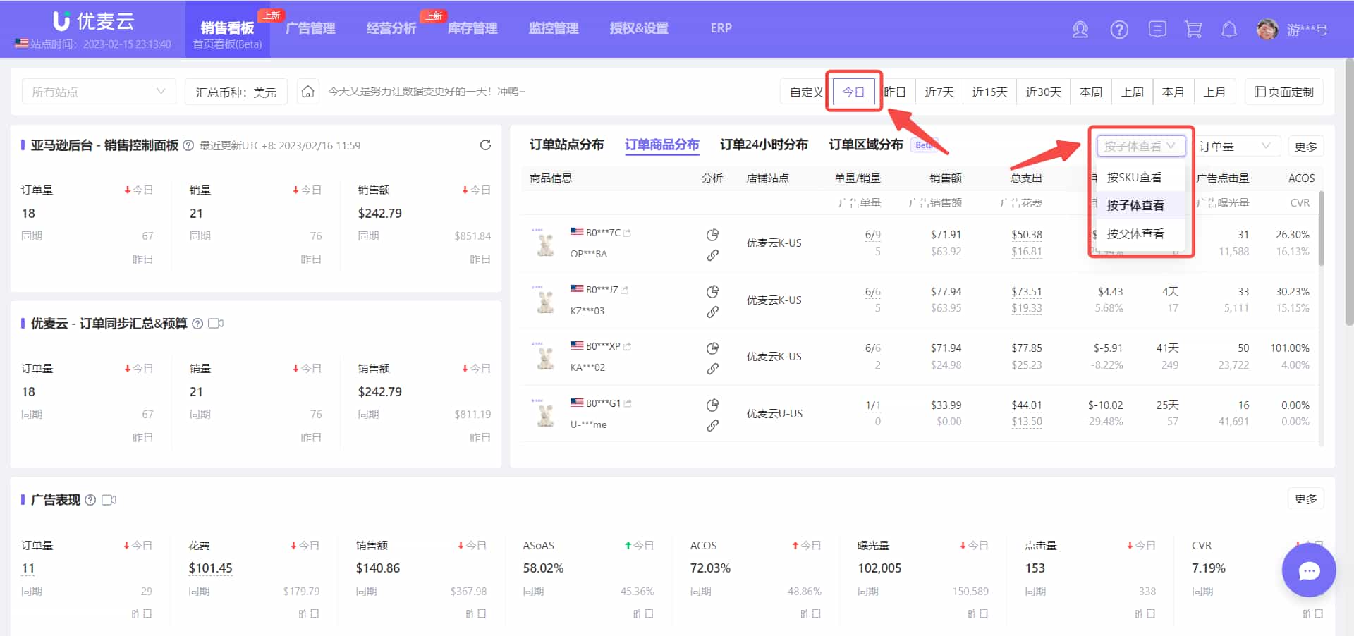This screenshot has height=636, width=1354.
Task: Open the floating chat bubble button
Action: [1309, 570]
